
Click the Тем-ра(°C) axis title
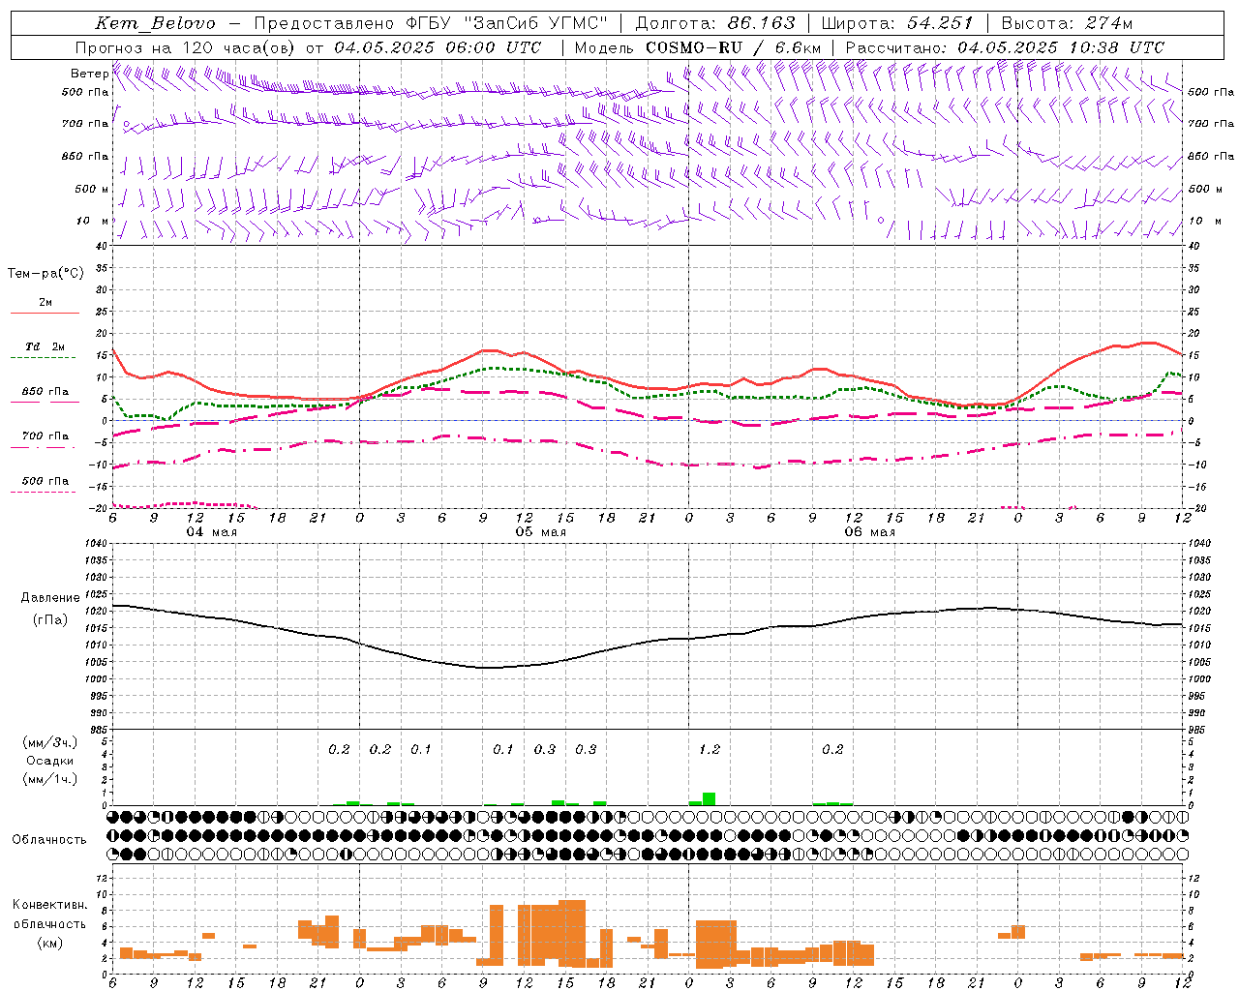coord(45,274)
